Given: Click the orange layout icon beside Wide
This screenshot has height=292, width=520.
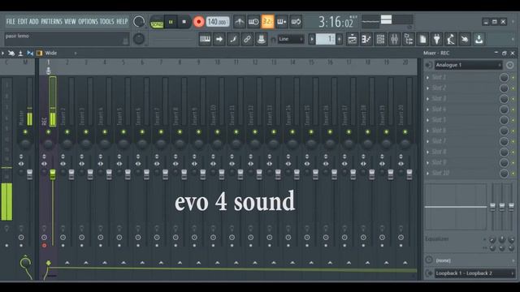Looking at the screenshot, I should 40,53.
